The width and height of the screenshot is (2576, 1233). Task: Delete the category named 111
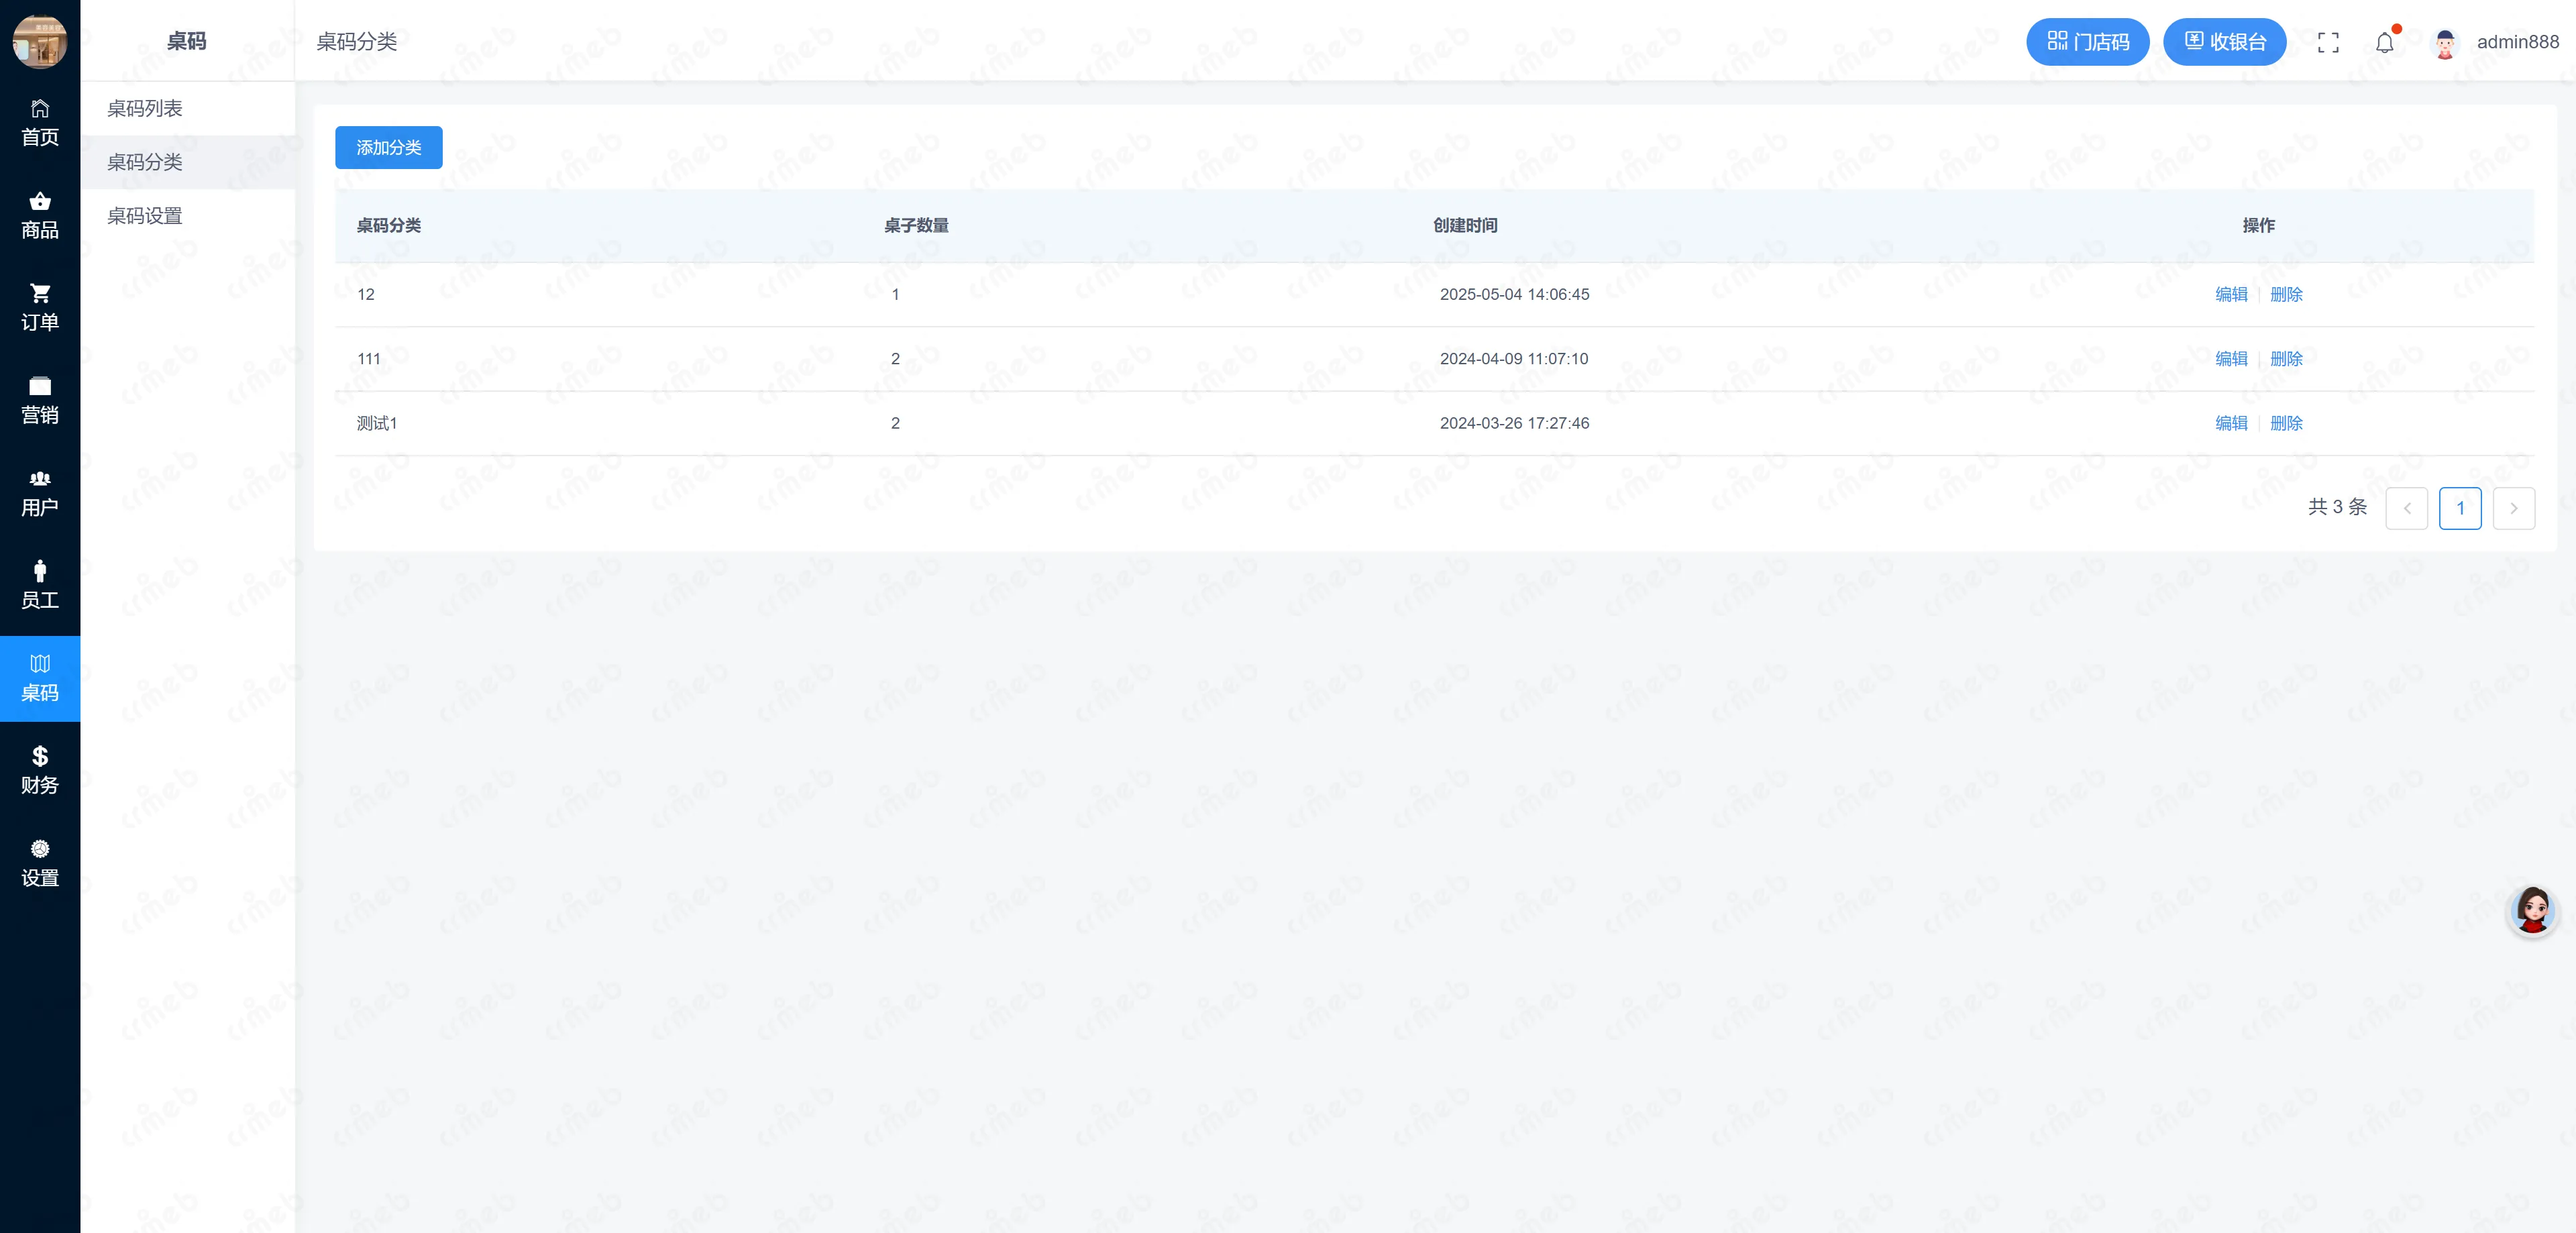click(2286, 359)
